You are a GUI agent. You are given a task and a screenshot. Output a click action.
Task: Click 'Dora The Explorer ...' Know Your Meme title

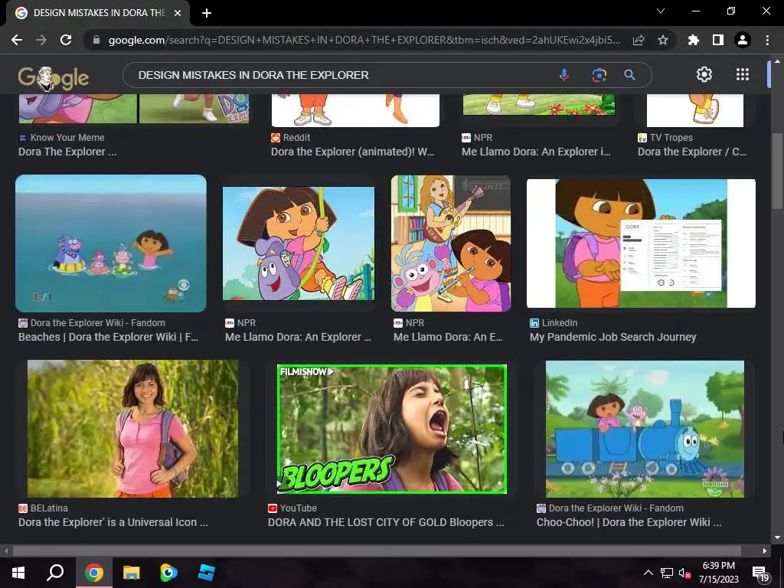point(67,152)
